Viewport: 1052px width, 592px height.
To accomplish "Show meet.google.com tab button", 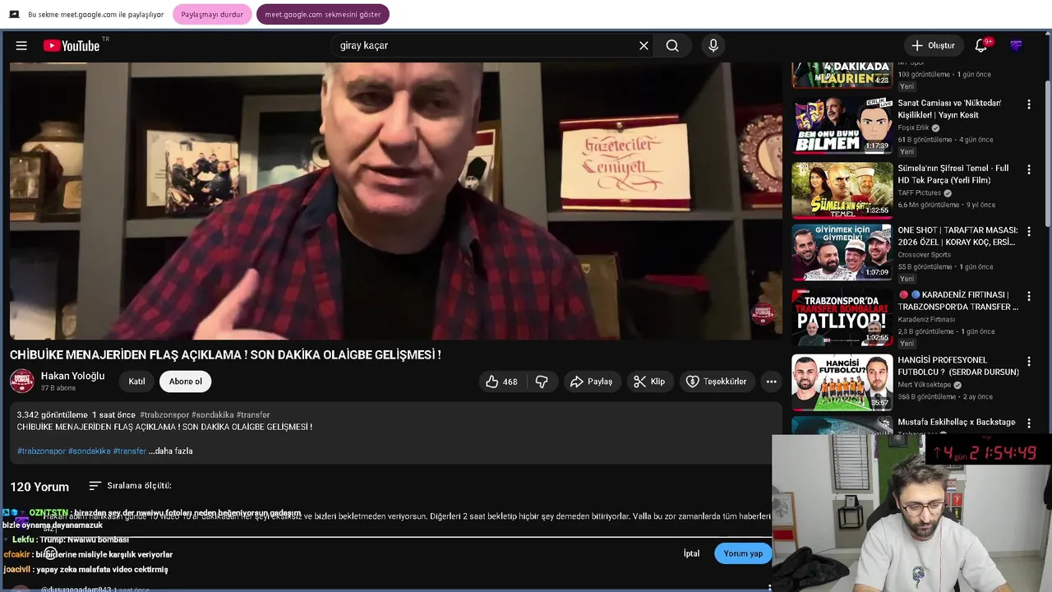I will [x=323, y=15].
